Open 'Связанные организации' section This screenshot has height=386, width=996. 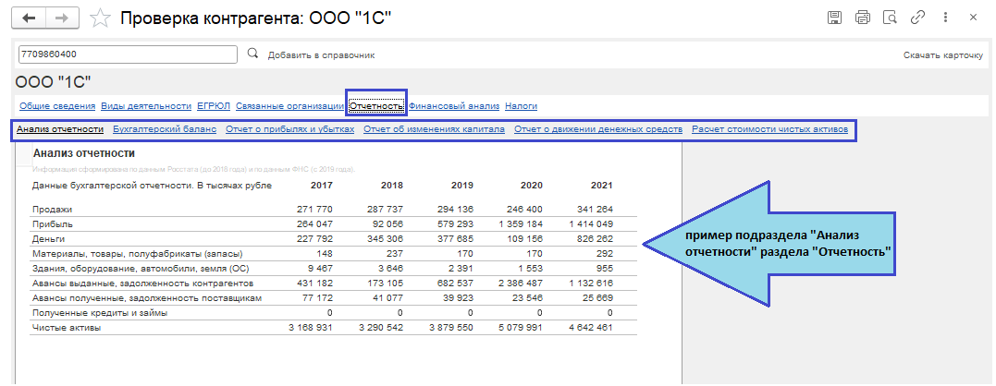tap(289, 106)
